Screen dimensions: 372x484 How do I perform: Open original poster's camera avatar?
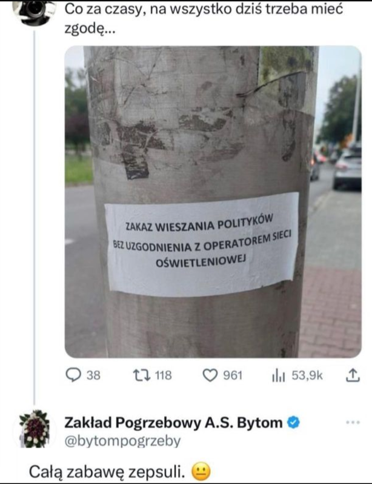[x=35, y=12]
